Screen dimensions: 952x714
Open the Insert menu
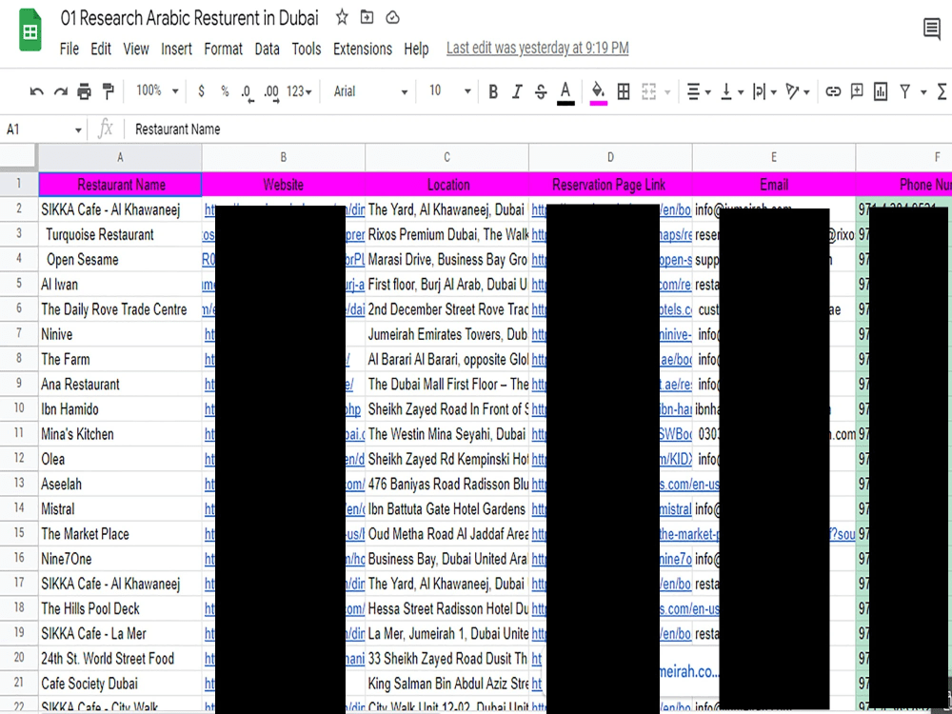[176, 49]
